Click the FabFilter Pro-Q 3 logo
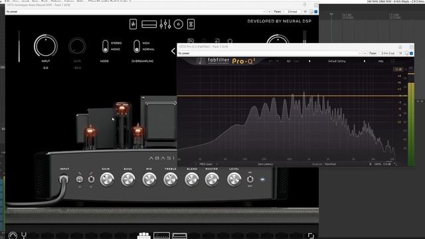 pos(226,61)
